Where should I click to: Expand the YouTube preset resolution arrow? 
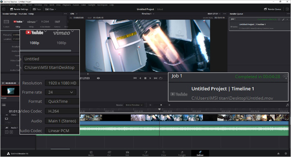[x=23, y=21]
